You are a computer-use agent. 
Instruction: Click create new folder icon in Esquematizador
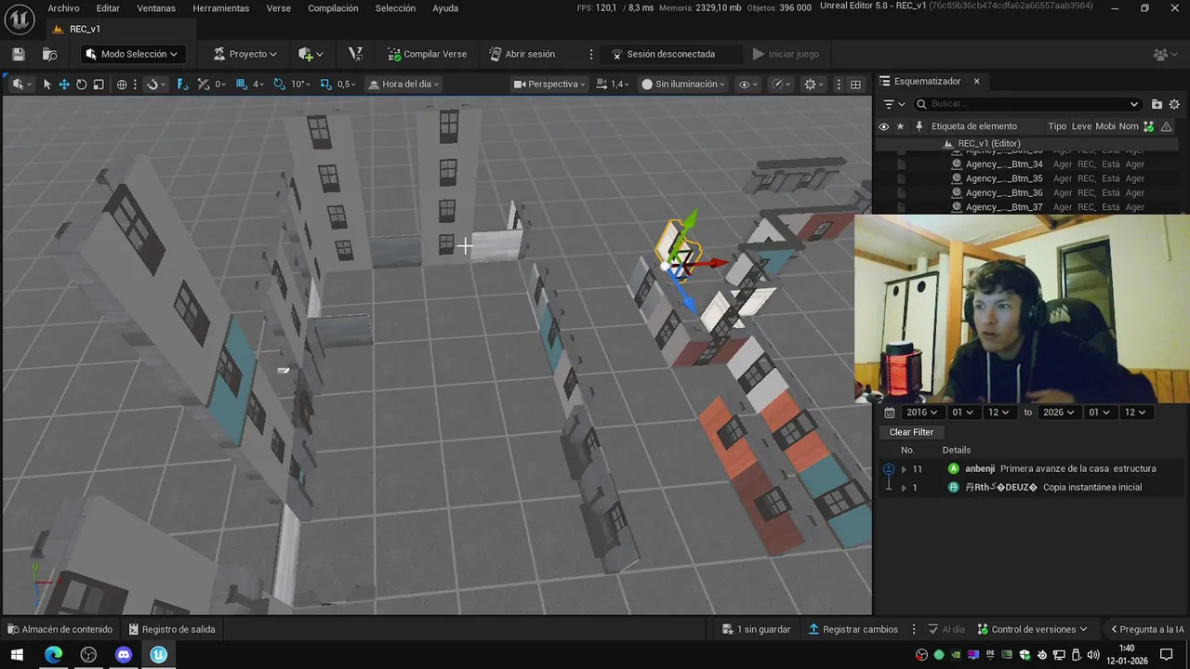(1157, 104)
